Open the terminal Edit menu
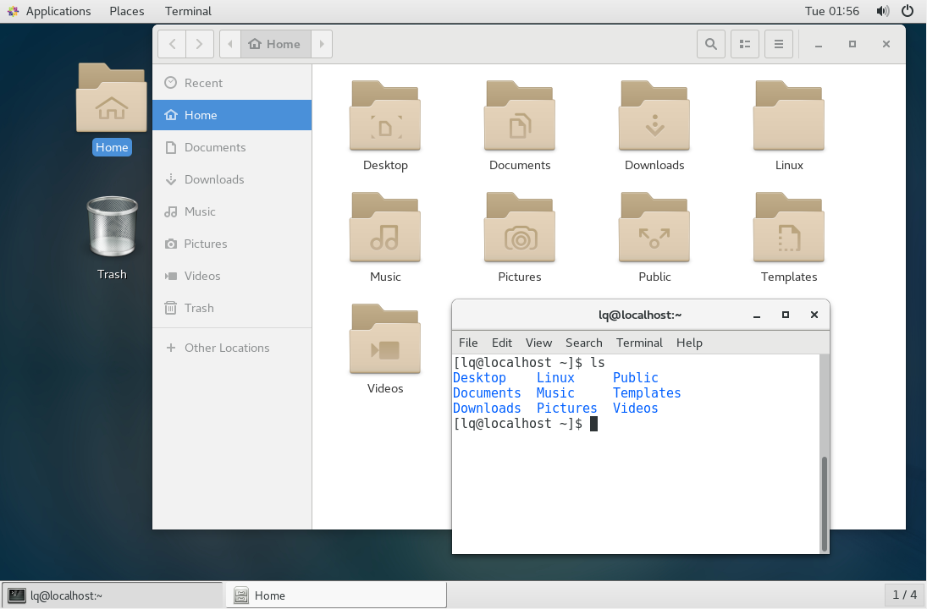The width and height of the screenshot is (927, 609). [x=502, y=343]
